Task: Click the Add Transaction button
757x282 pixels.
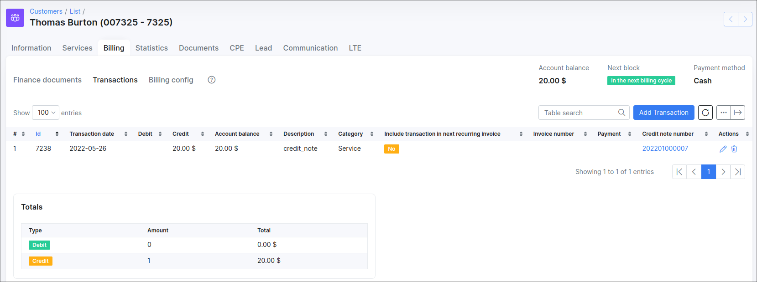Action: coord(663,113)
